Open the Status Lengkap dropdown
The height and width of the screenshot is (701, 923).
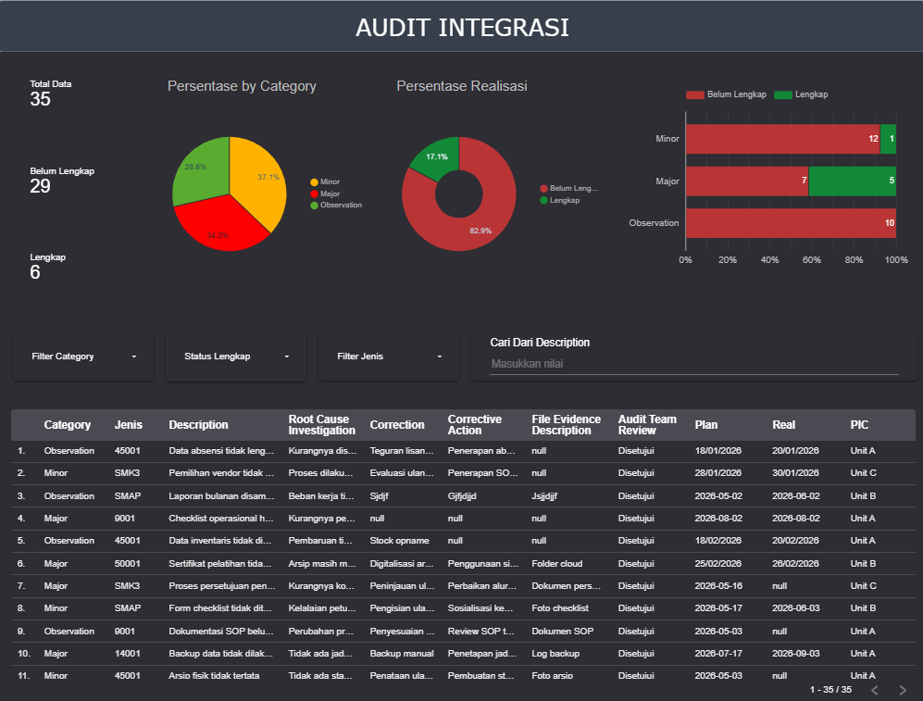click(236, 357)
